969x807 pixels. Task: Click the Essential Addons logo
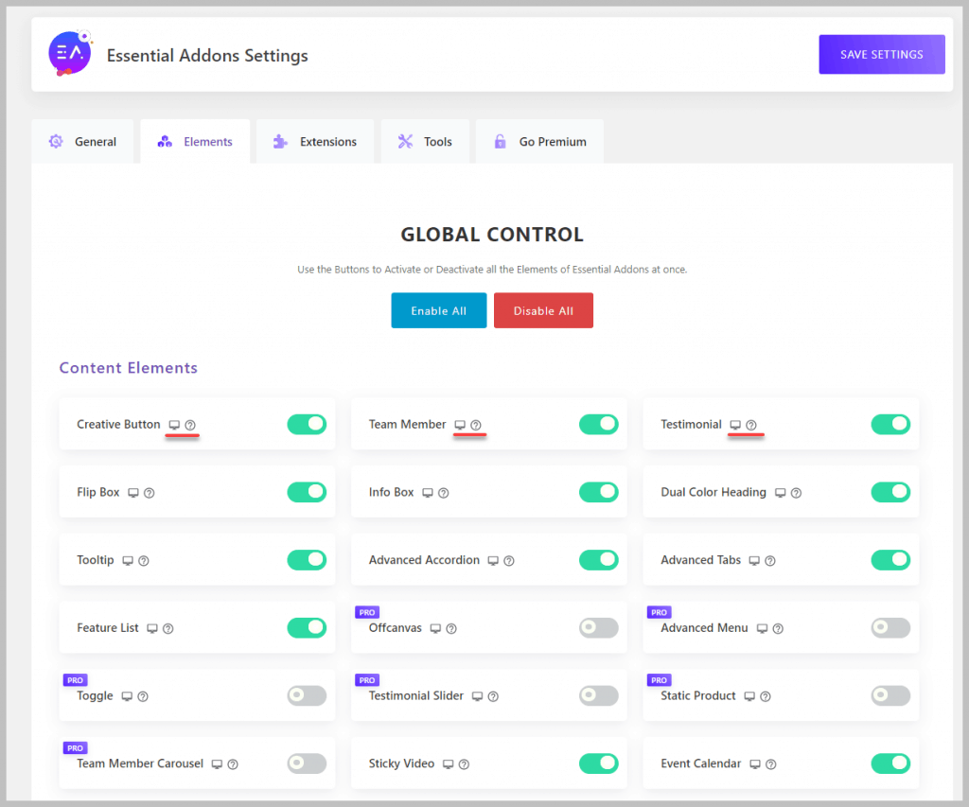coord(70,54)
